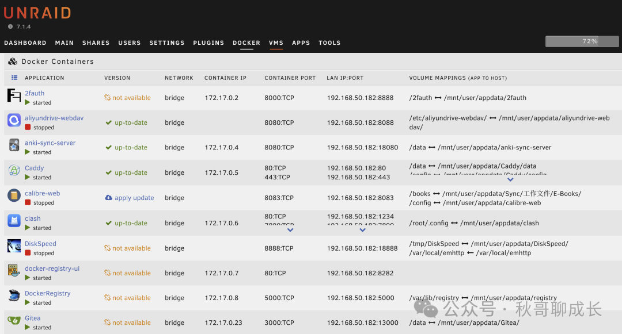The height and width of the screenshot is (334, 622).
Task: Click the docker-registry-ui container icon
Action: point(14,271)
